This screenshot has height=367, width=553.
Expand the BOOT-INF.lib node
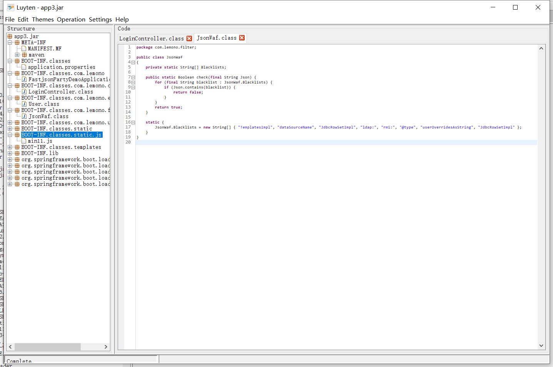pyautogui.click(x=10, y=153)
